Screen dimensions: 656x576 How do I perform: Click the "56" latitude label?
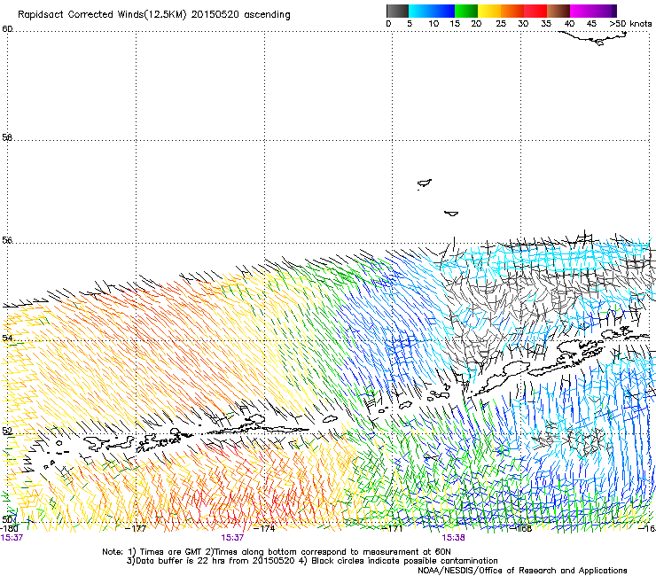point(7,240)
